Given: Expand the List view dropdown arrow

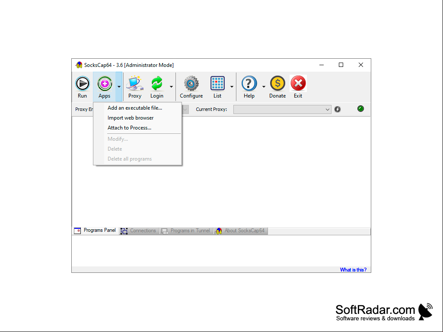Looking at the screenshot, I should coord(232,87).
